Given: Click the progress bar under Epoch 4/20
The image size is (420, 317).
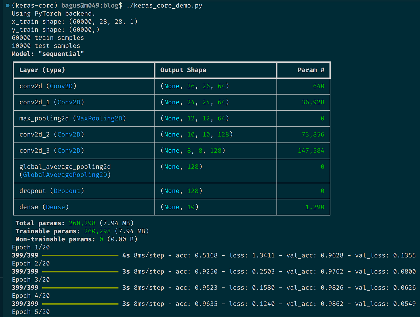Looking at the screenshot, I should 80,304.
